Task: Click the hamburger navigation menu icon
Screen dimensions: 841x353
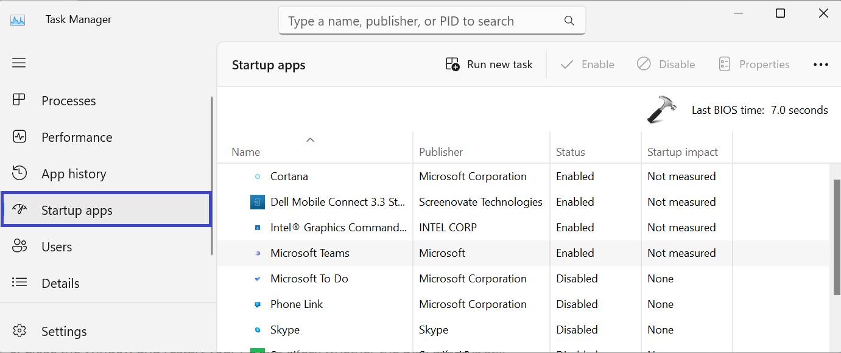Action: pos(19,63)
